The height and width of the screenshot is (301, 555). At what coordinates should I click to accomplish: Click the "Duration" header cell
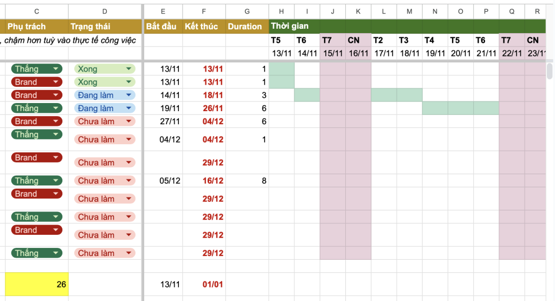coord(247,26)
